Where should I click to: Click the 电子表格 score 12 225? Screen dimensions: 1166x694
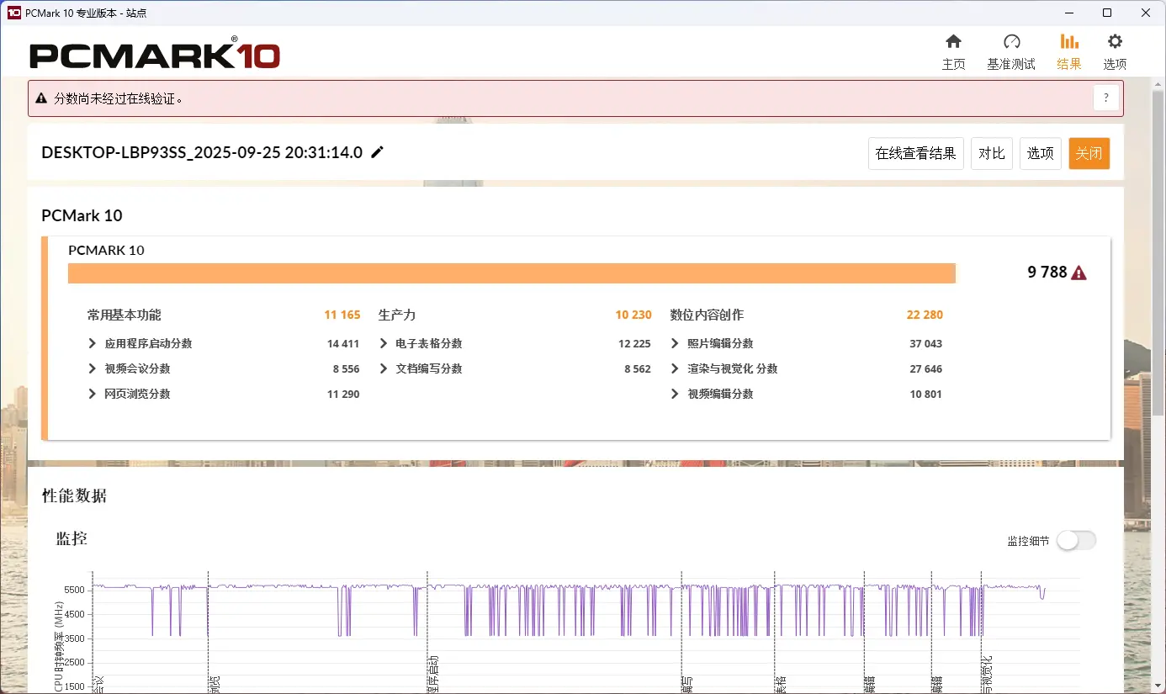point(634,344)
